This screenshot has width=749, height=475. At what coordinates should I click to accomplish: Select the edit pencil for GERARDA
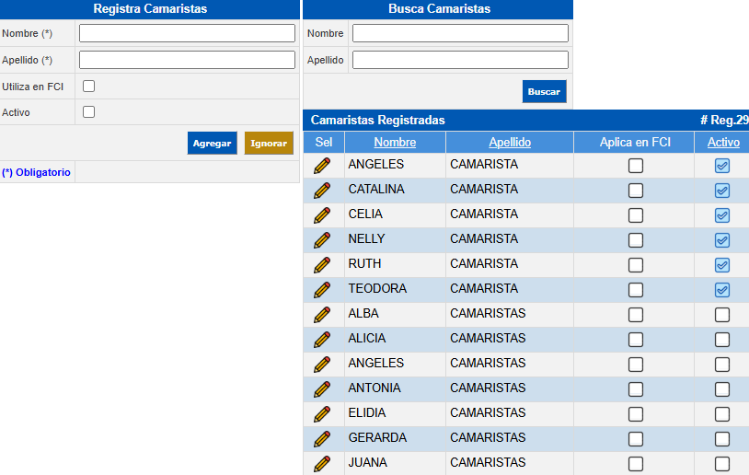click(x=322, y=439)
